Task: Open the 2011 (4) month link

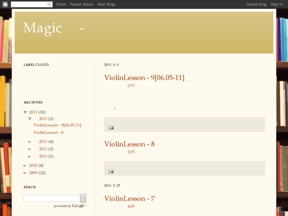Action: pos(43,141)
